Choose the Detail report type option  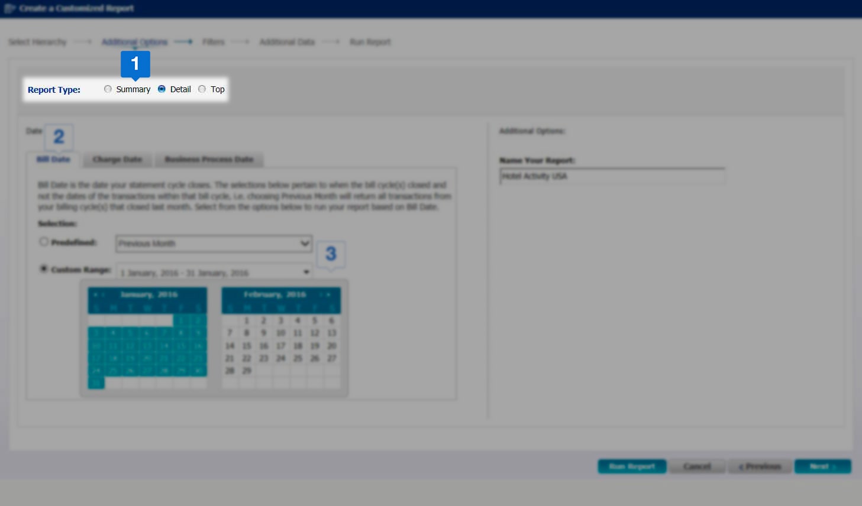162,89
